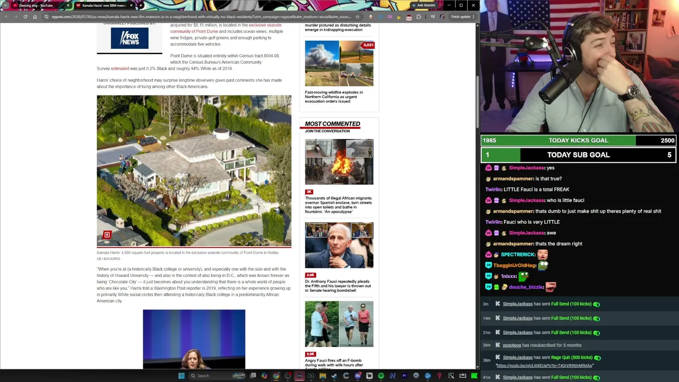Open a new browser tab
This screenshot has width=679, height=382.
point(141,5)
